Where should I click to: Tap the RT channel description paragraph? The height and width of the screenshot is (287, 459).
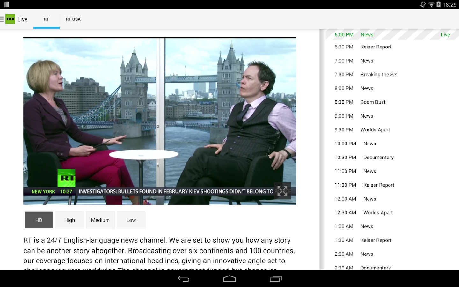tap(159, 254)
